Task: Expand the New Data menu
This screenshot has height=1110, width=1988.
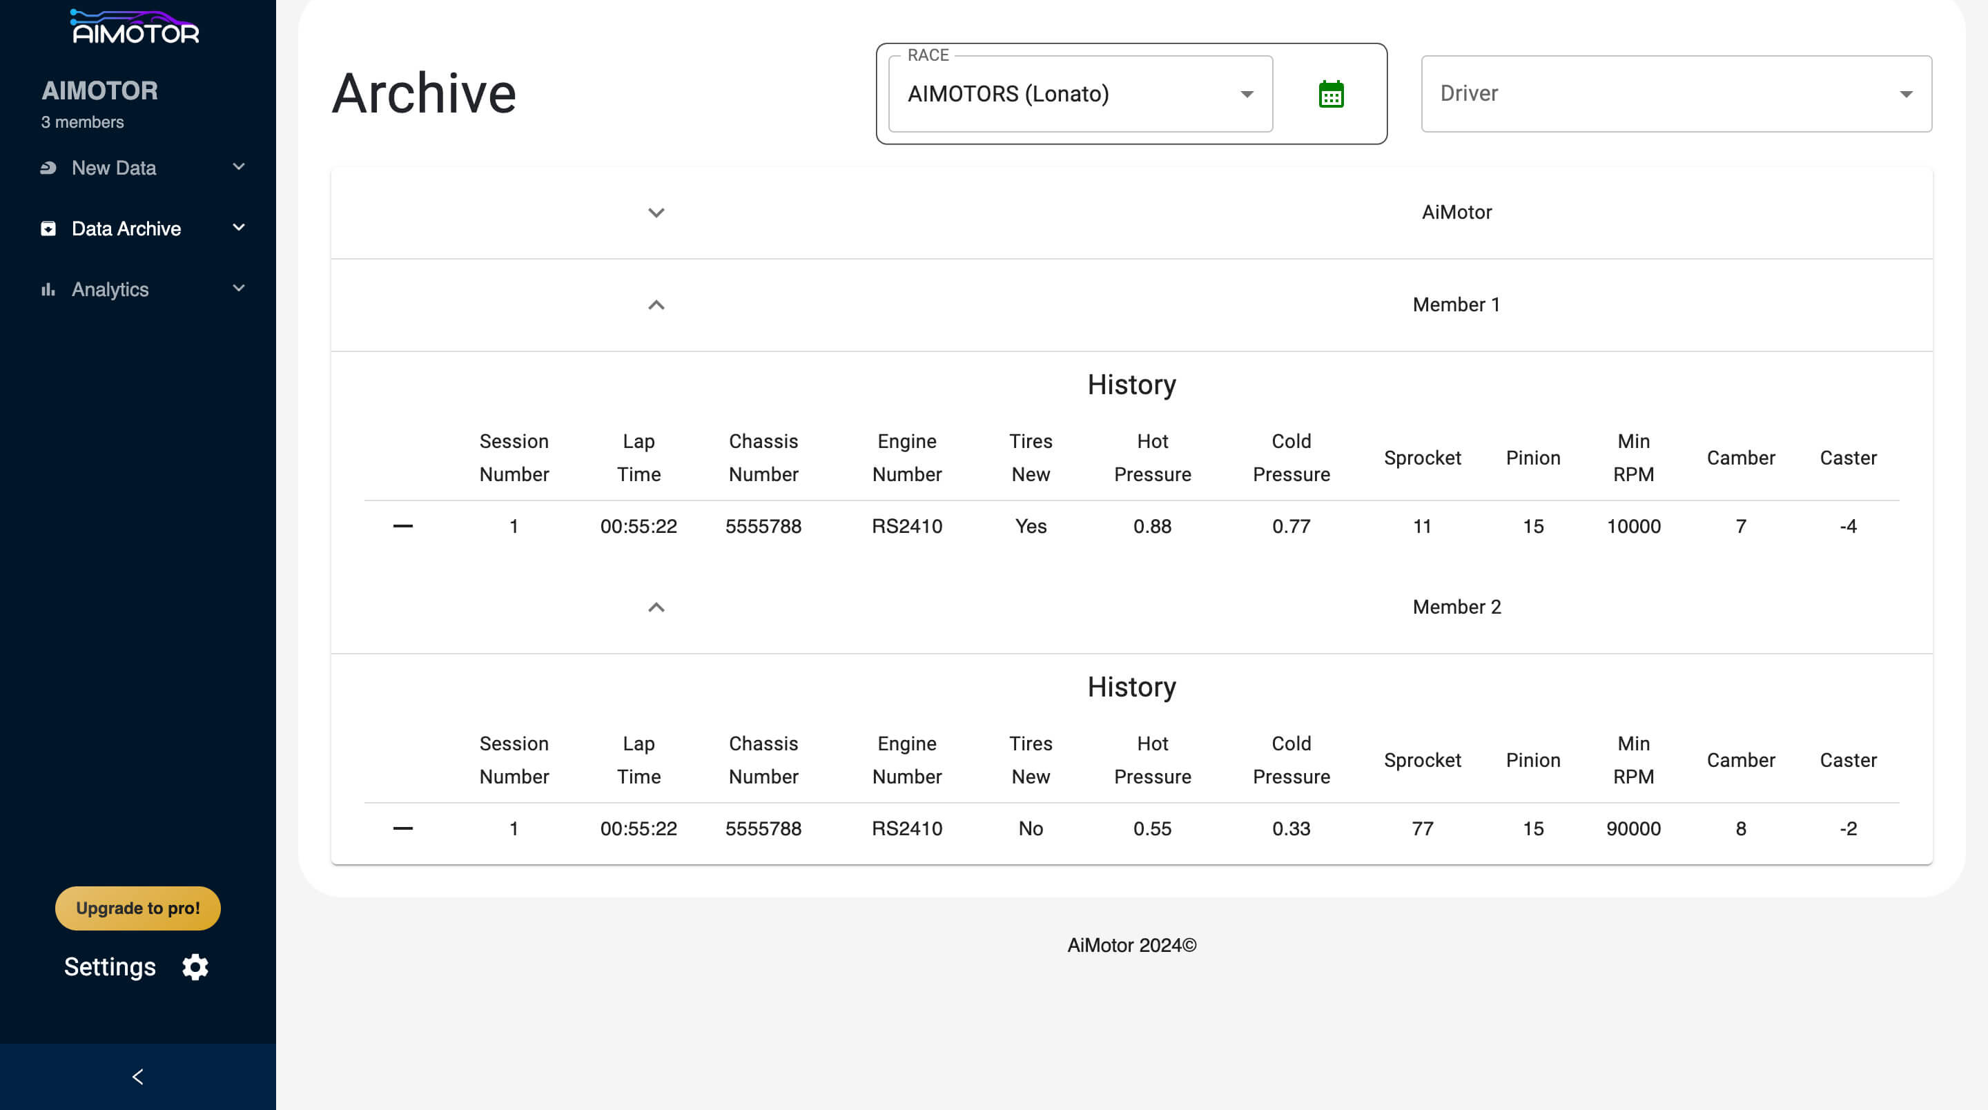Action: [238, 167]
